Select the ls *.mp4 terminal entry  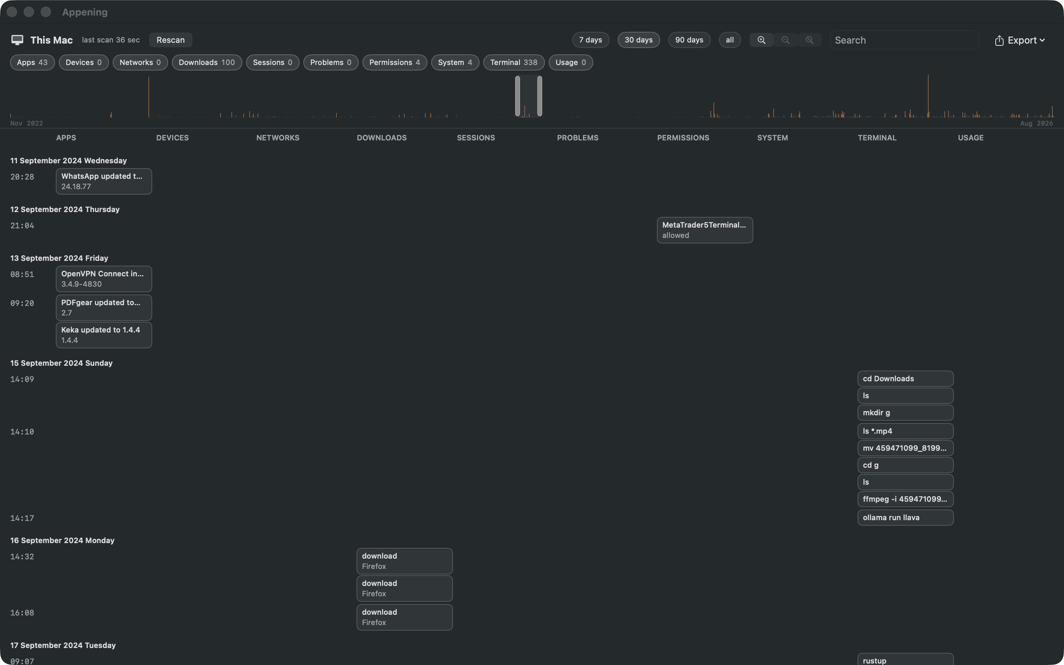pyautogui.click(x=905, y=431)
